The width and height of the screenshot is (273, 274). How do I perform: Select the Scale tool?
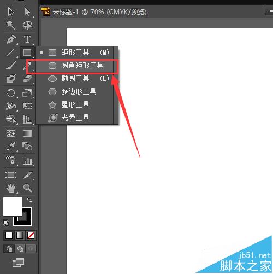(x=27, y=93)
